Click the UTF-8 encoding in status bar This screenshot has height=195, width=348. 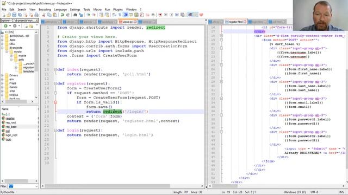click(314, 192)
